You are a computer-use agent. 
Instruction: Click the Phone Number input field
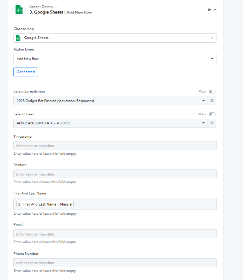[x=115, y=263]
